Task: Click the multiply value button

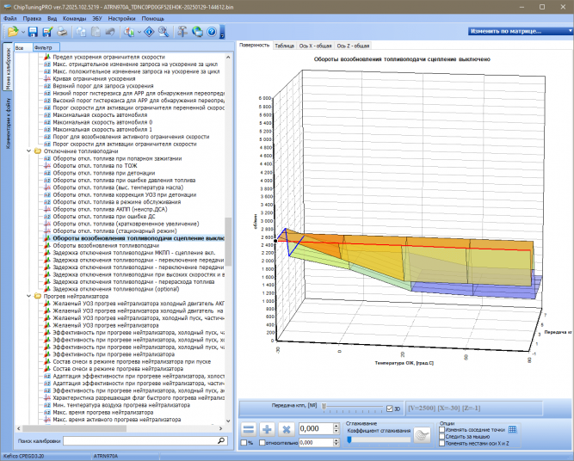Action: pos(287,429)
